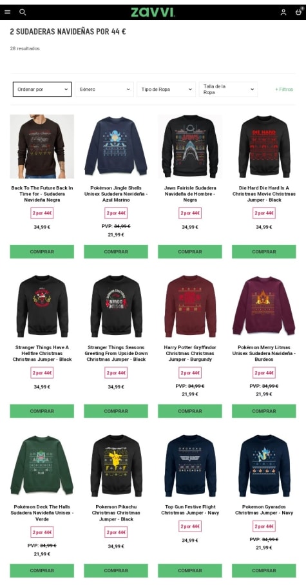Screen dimensions: 306x585
Task: View the Pokémon Jingle Shells sweatshirt image
Action: pos(116,146)
